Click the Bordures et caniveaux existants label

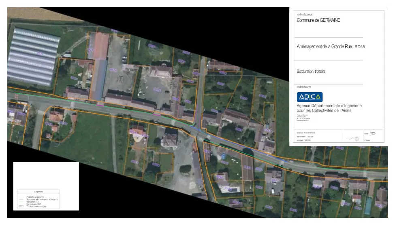tap(42, 199)
